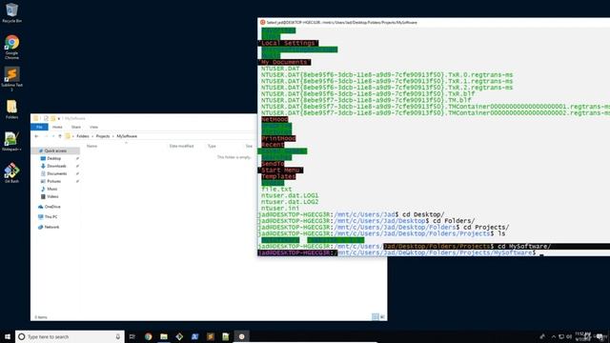Screen dimensions: 610x343
Task: Select Desktop in the navigation pane
Action: click(53, 159)
